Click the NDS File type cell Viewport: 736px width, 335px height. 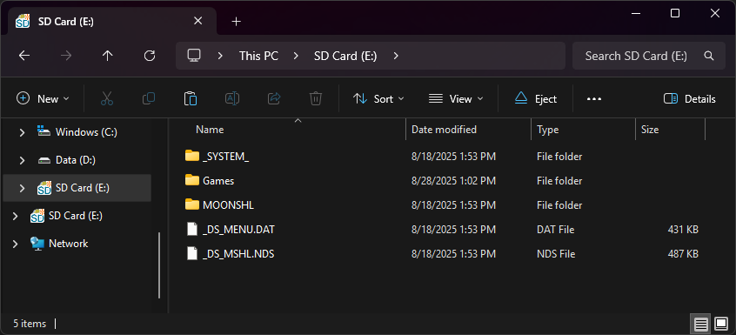coord(556,254)
